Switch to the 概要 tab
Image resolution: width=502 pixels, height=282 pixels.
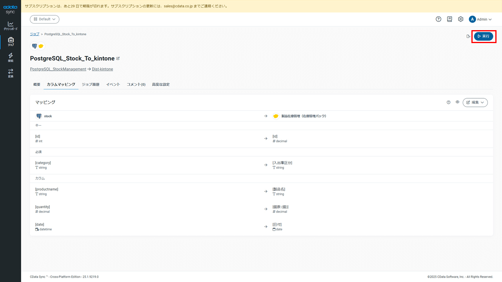click(x=37, y=85)
